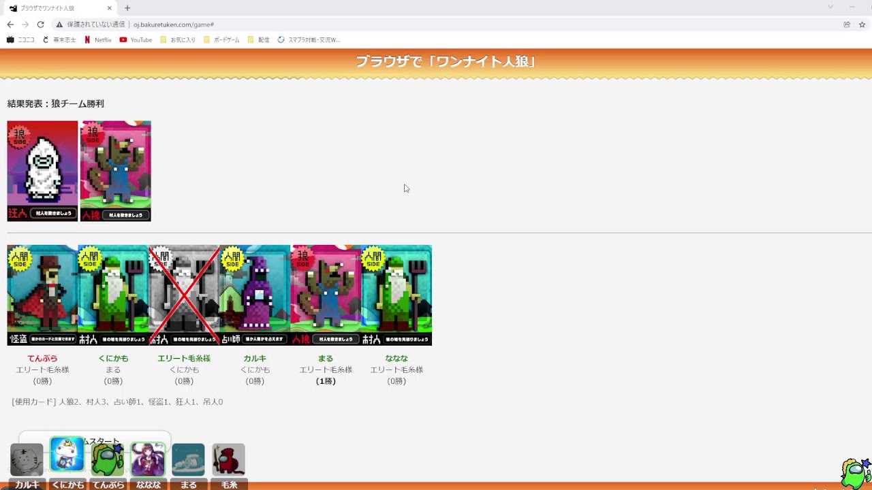Screen dimensions: 872x490
Task: Select the 占い師 card above カルキ
Action: coord(255,295)
